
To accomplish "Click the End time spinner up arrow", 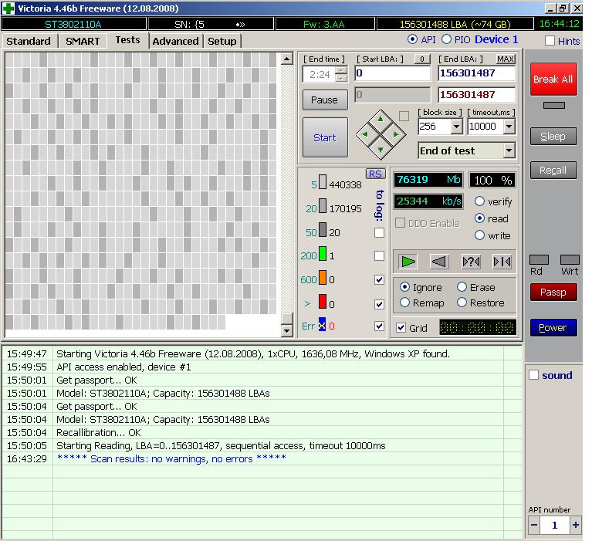I will (x=341, y=70).
